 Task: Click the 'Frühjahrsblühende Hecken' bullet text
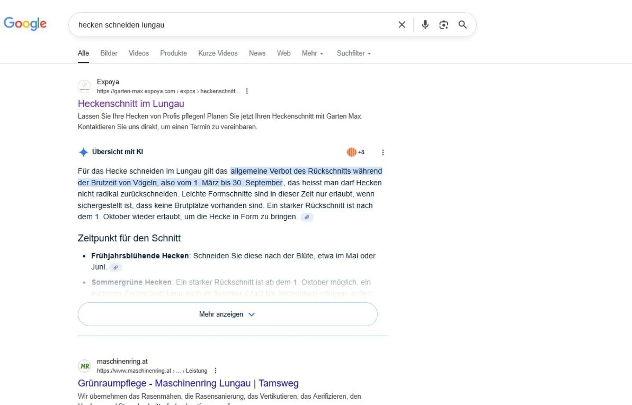coord(140,256)
